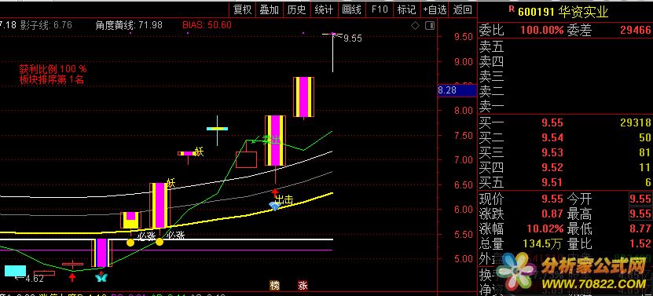Open the 统计 statistics option
The width and height of the screenshot is (653, 296).
pyautogui.click(x=324, y=9)
